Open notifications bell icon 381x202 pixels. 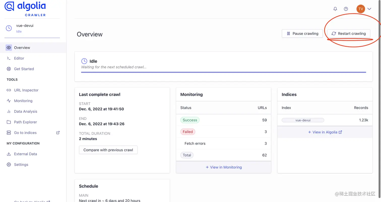335,9
